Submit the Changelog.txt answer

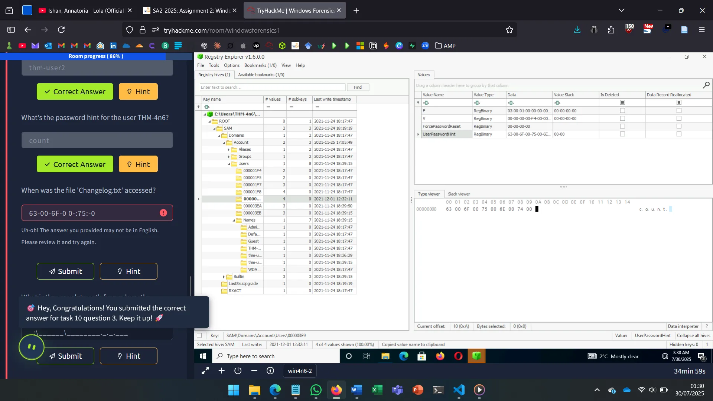(x=65, y=271)
